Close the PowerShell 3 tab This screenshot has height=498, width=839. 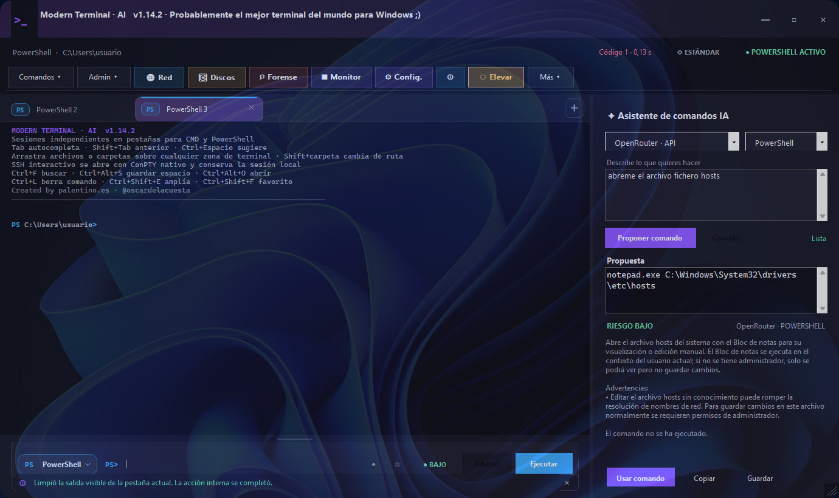pos(251,107)
